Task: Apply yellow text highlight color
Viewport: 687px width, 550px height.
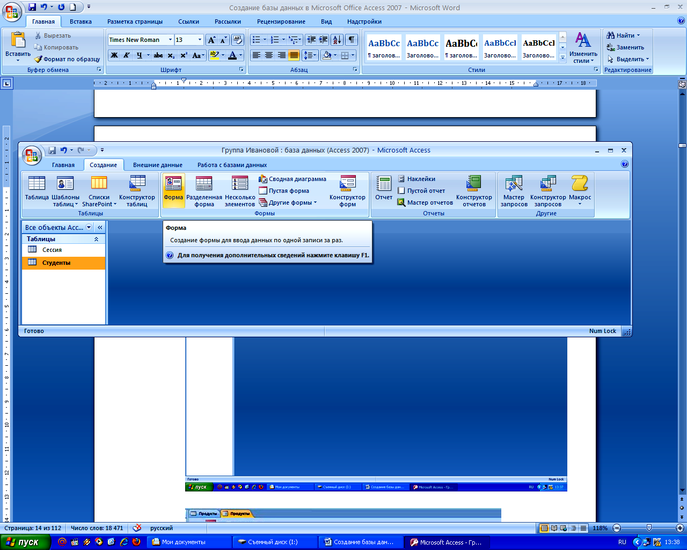Action: [x=214, y=55]
